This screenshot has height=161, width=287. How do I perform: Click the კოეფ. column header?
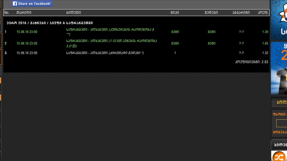tap(263, 13)
